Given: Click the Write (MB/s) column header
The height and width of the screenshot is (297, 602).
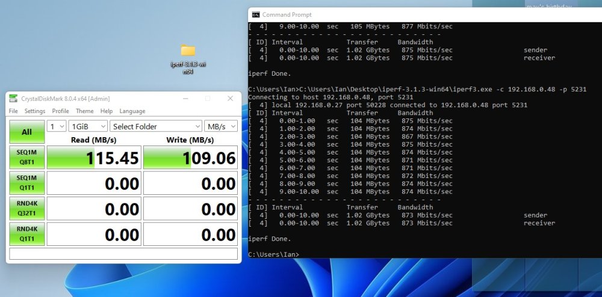Looking at the screenshot, I should click(190, 140).
